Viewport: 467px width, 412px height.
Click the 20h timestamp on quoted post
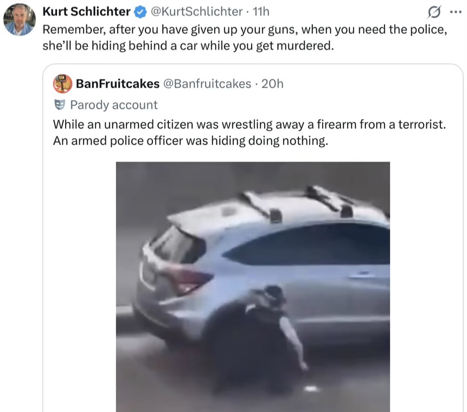point(272,83)
